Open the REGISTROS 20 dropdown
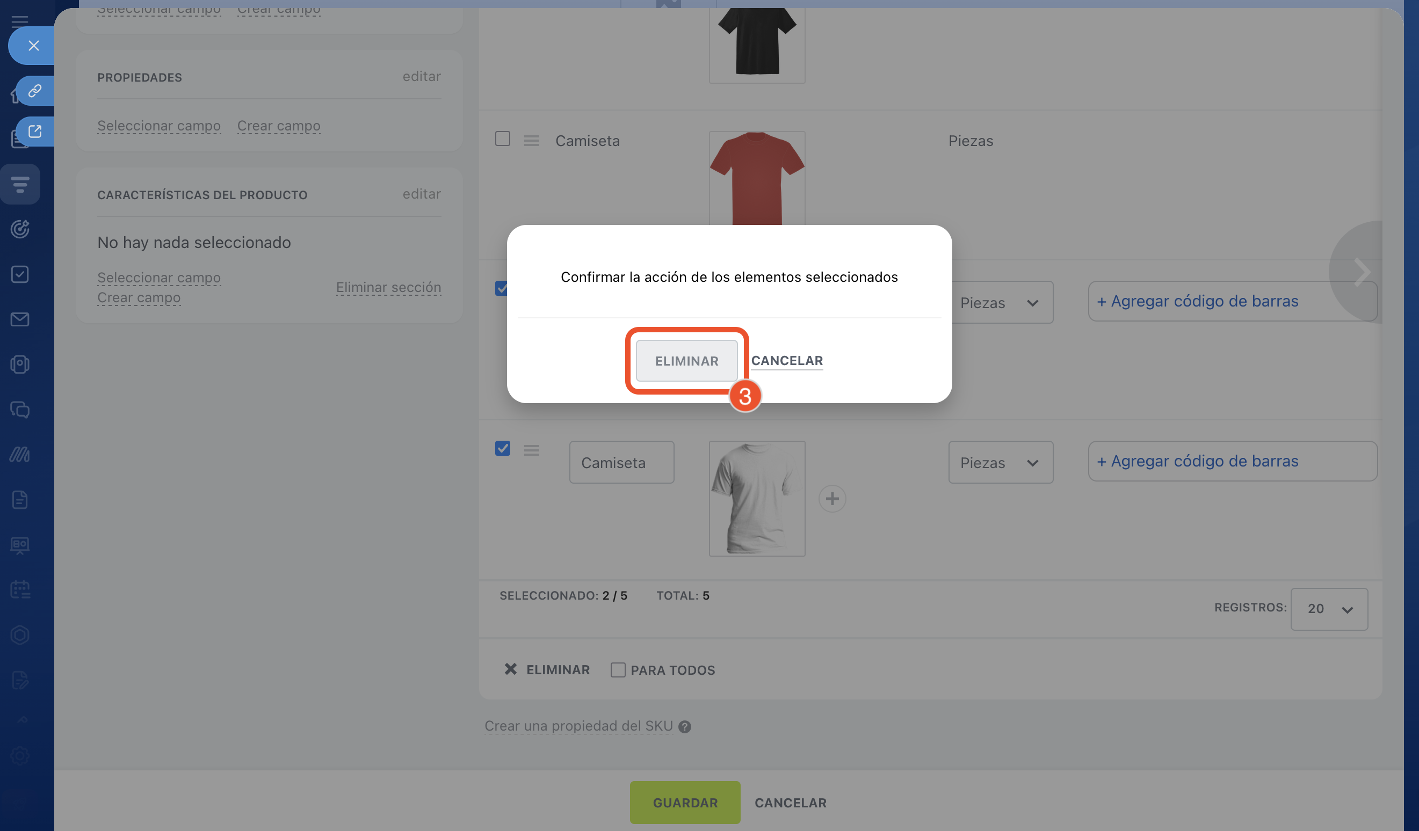 [1329, 609]
